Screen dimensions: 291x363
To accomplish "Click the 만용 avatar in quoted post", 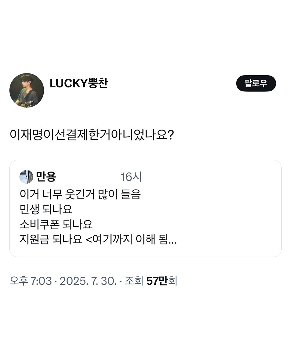I will (x=26, y=177).
